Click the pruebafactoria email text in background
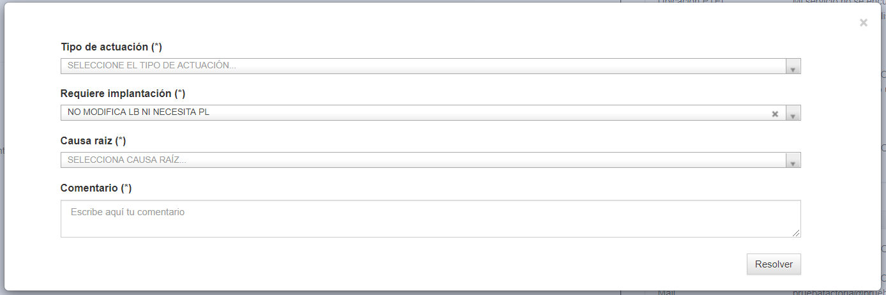The image size is (886, 295). pyautogui.click(x=839, y=292)
